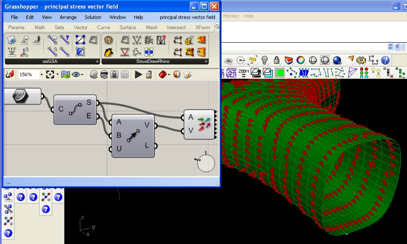
Task: Switch to the XForm tab
Action: point(202,28)
